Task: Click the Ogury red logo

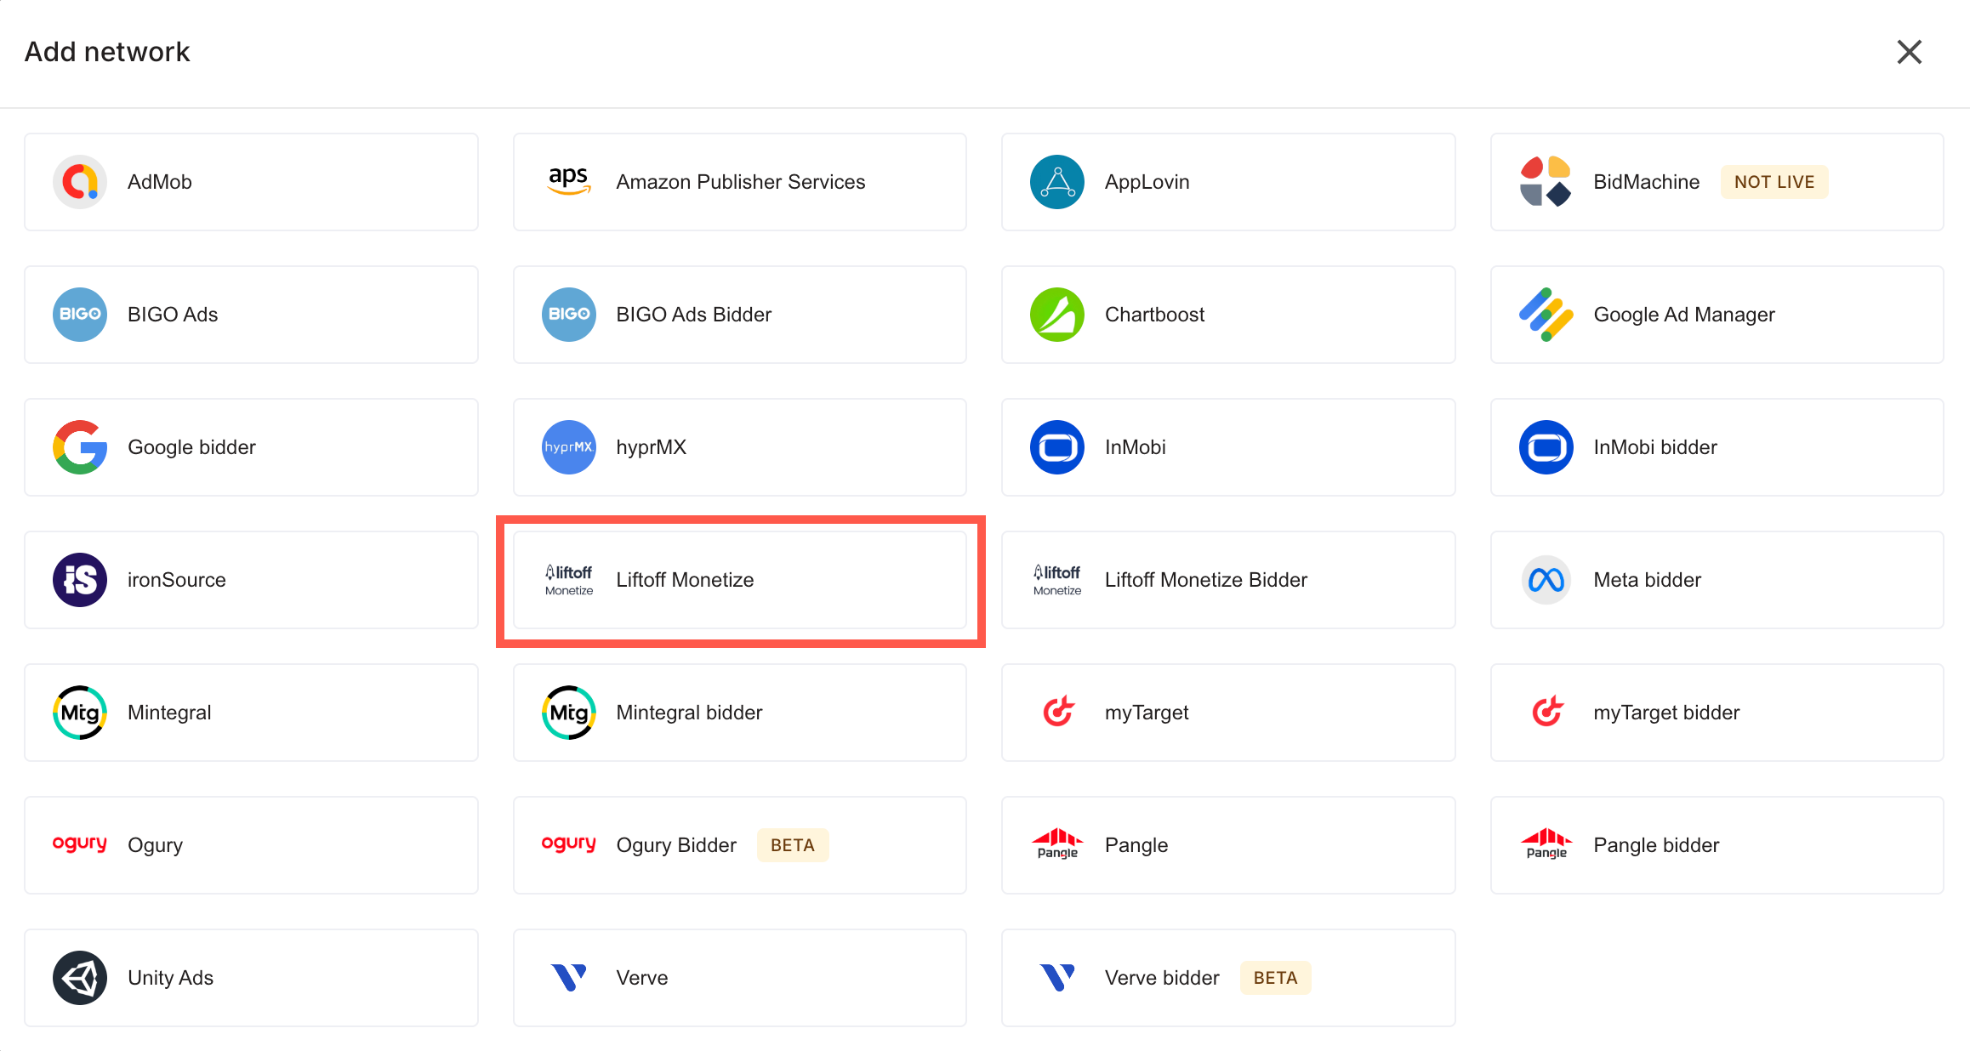Action: pyautogui.click(x=80, y=844)
